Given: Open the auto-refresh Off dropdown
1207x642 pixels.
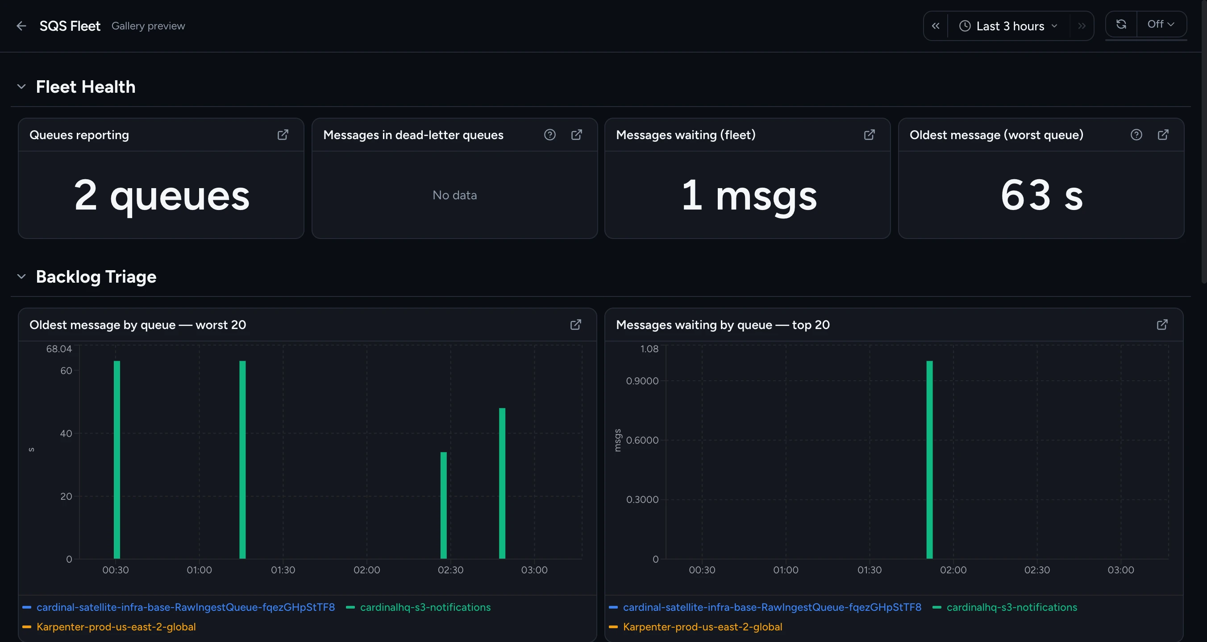Looking at the screenshot, I should tap(1161, 24).
